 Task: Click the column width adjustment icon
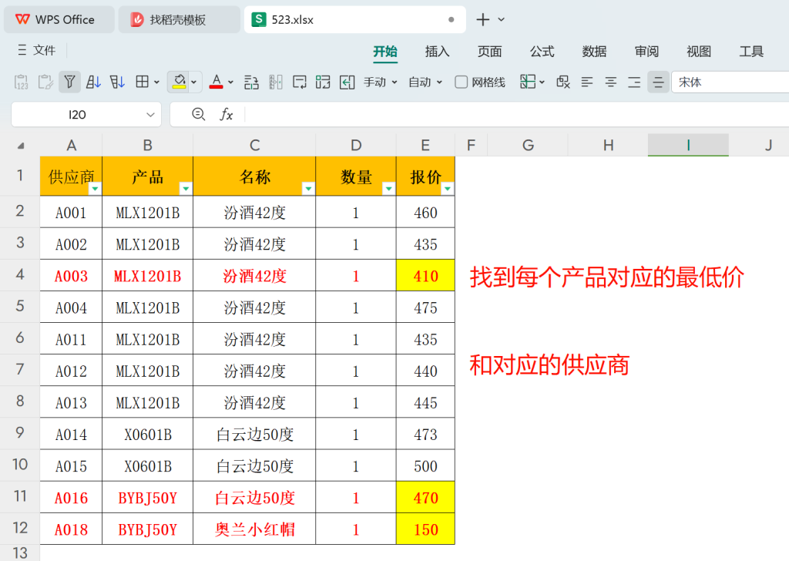coord(276,82)
